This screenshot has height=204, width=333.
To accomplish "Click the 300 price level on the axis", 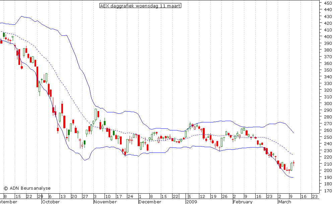I will (x=328, y=103).
